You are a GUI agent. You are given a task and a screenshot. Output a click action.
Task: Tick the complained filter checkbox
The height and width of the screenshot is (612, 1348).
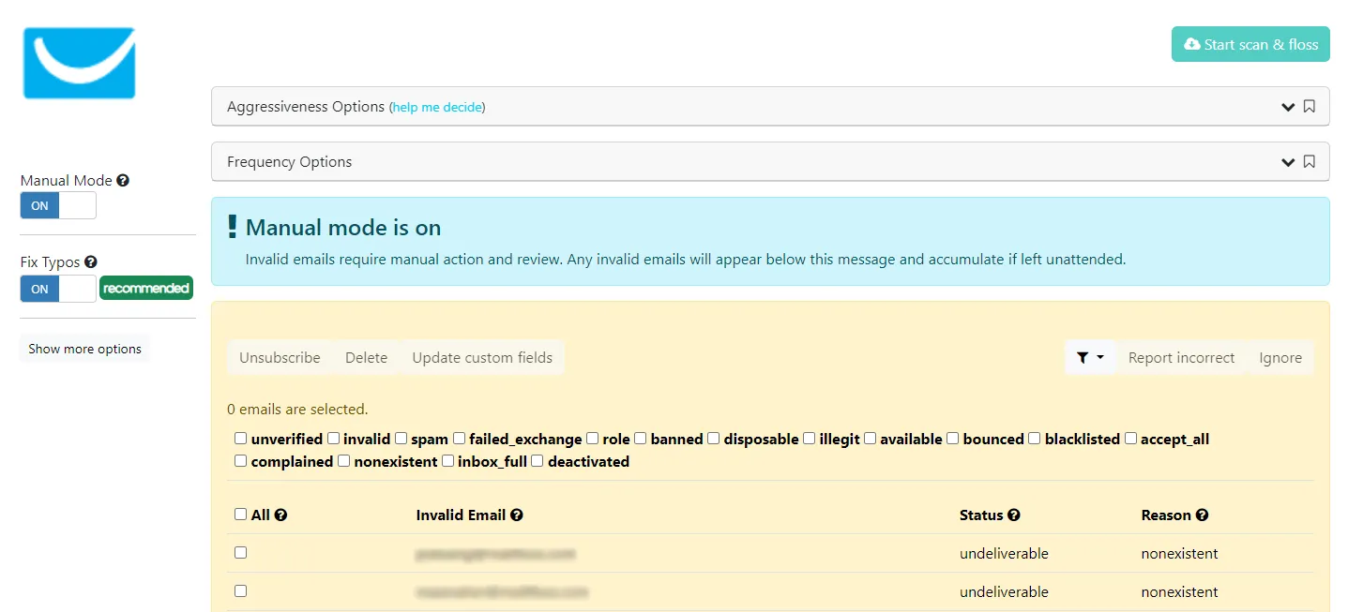[x=241, y=461]
